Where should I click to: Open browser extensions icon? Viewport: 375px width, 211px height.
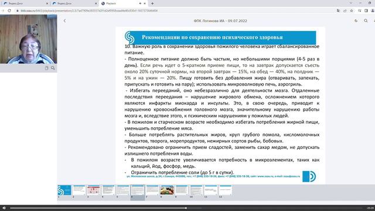(x=359, y=11)
